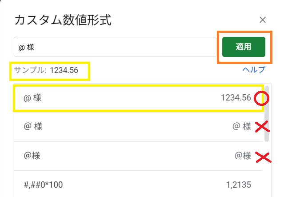Click the green 適用 button
The width and height of the screenshot is (284, 197).
pos(244,47)
